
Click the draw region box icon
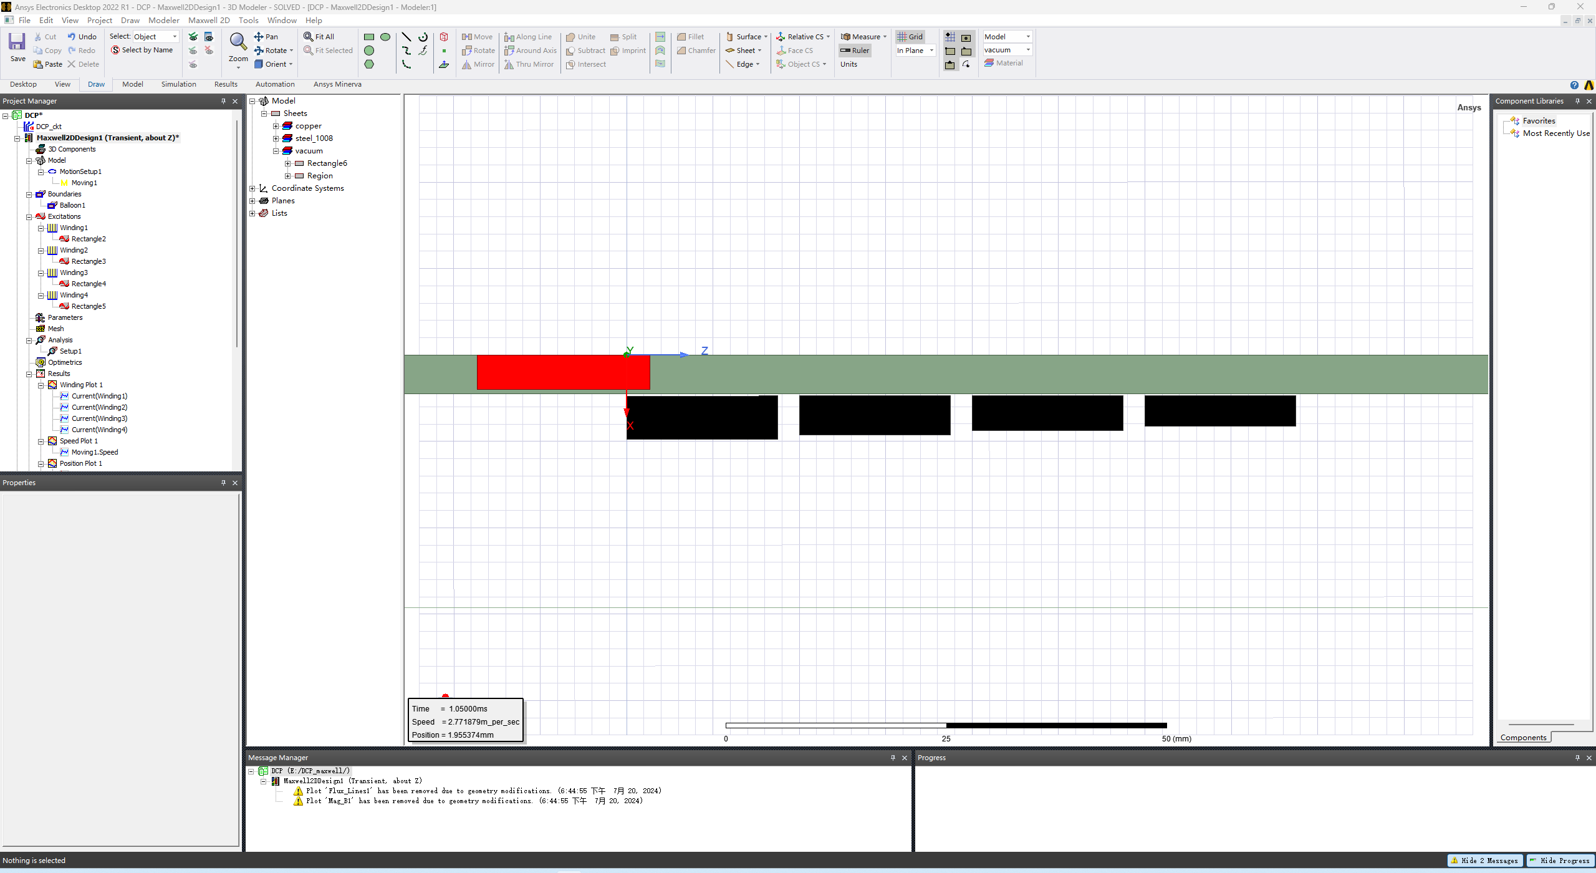(444, 37)
